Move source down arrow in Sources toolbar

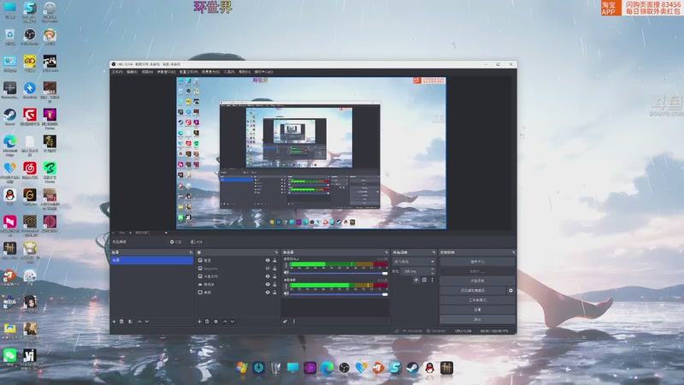click(x=233, y=322)
